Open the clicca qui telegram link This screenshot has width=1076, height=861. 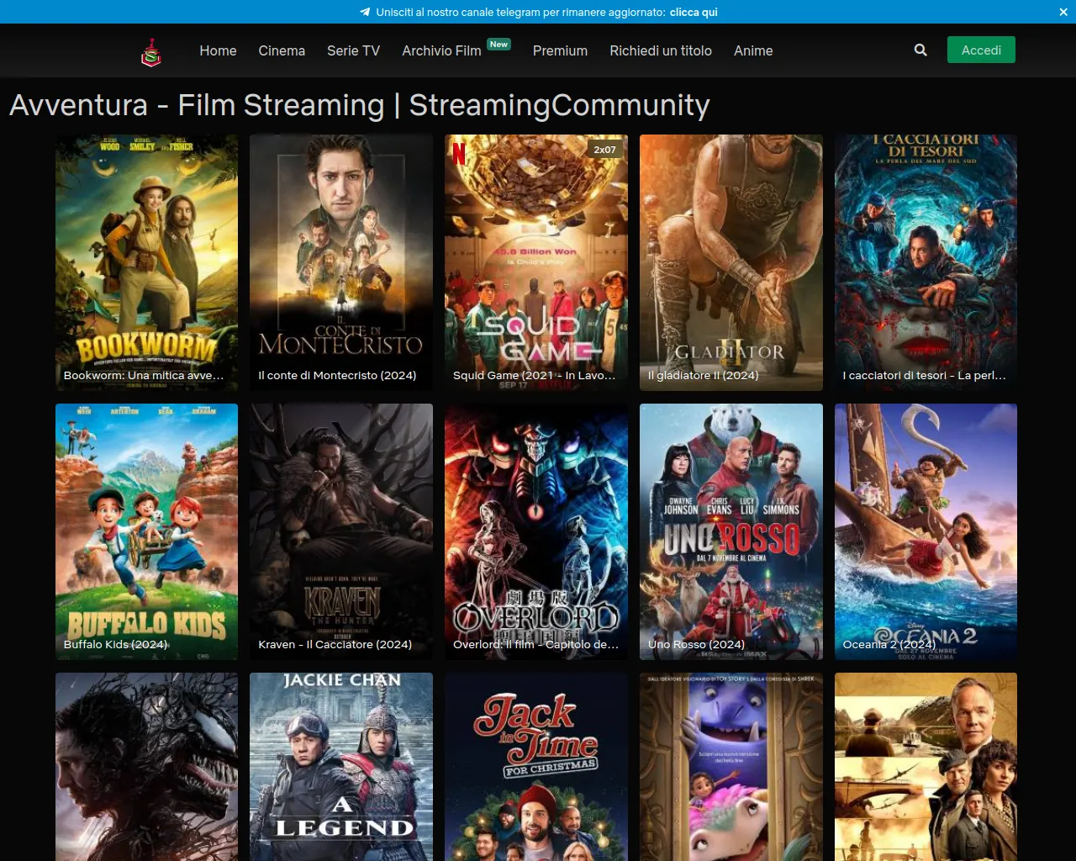[693, 12]
